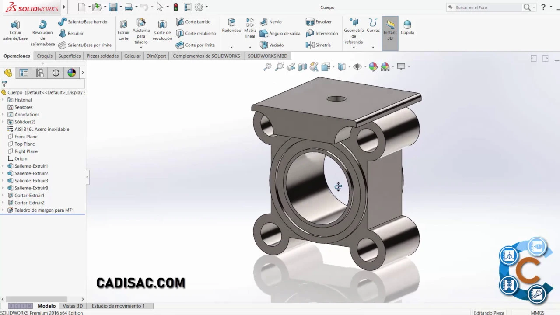Switch to the Croquis tab

click(45, 56)
